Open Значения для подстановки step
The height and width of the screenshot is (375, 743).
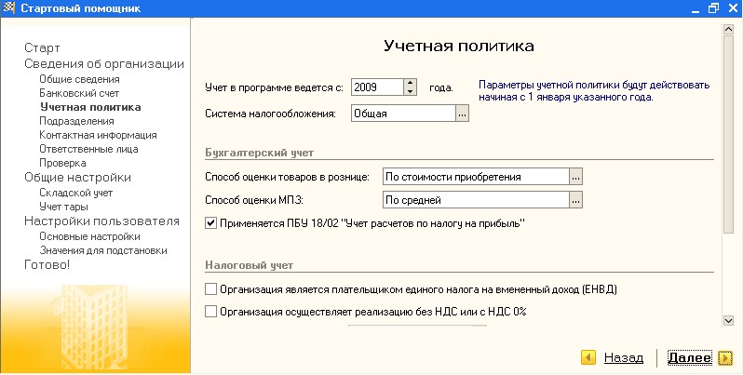point(103,250)
